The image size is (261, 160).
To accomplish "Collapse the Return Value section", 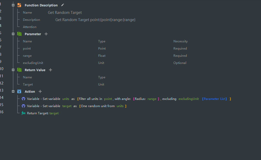I will pyautogui.click(x=13, y=70).
